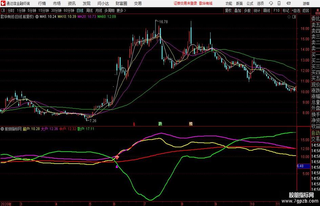Click the magenta MA20 10.73 legend label

coord(87,17)
